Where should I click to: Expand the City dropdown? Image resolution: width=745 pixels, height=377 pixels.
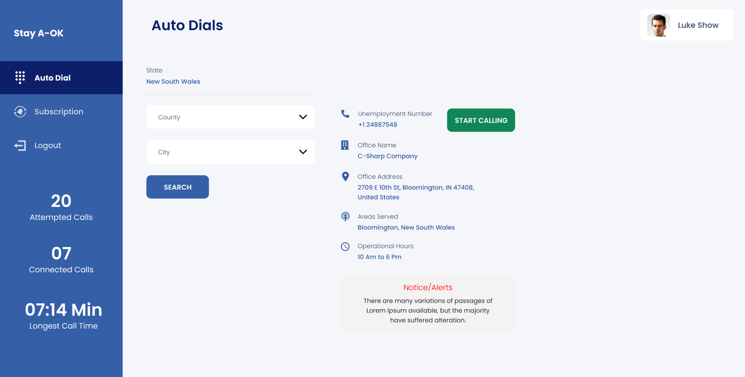point(230,152)
